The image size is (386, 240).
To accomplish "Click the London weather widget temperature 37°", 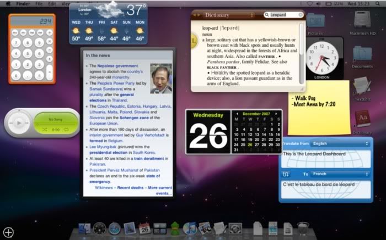I will [x=136, y=10].
